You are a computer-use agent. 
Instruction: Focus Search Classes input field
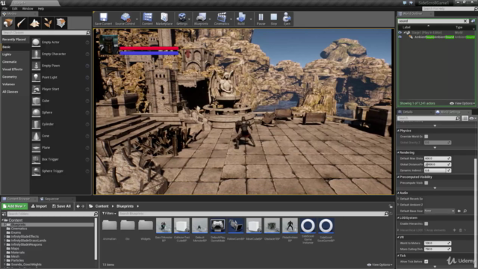point(46,32)
